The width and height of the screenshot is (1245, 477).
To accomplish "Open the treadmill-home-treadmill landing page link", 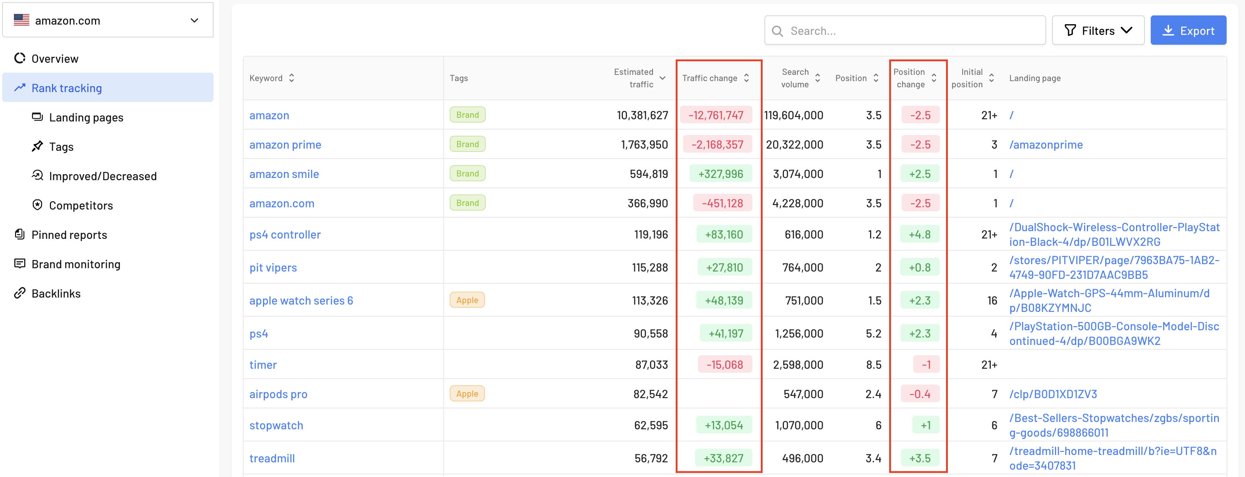I will coord(1113,458).
